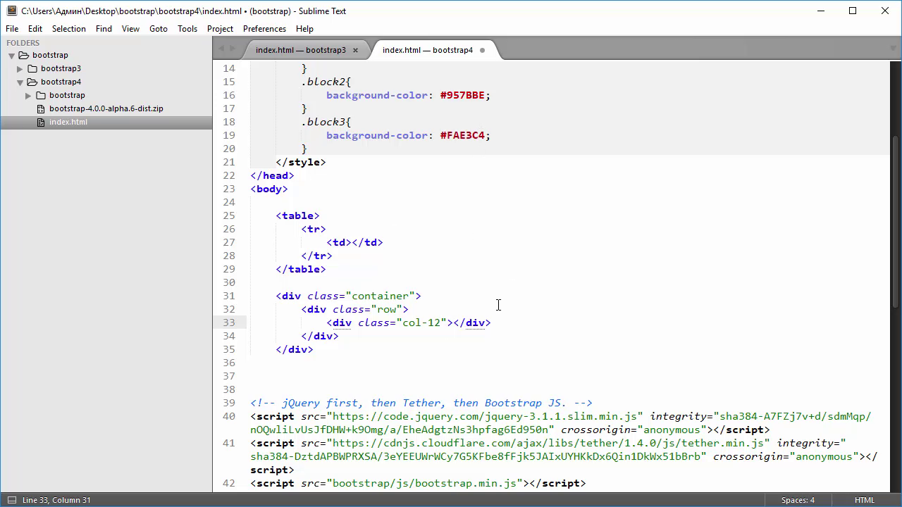Change syntax via HTML status item
The height and width of the screenshot is (507, 902).
[x=865, y=500]
